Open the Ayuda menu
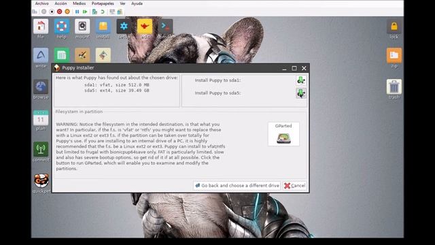Image resolution: width=435 pixels, height=245 pixels. (x=137, y=3)
